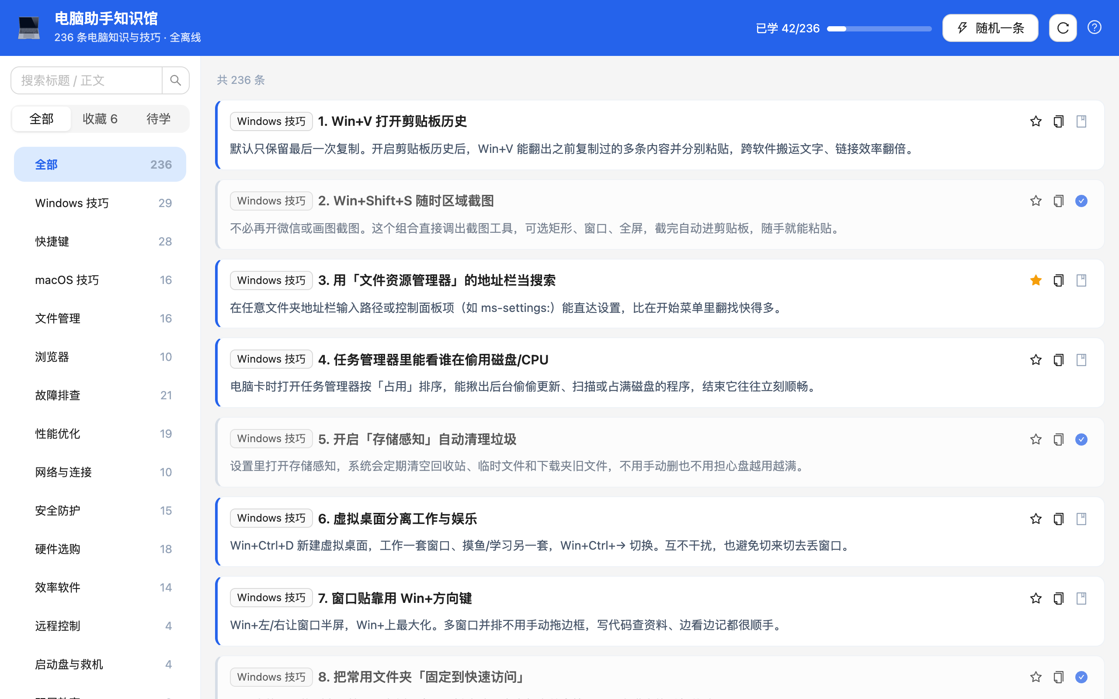Star the 存储感知 tip
The width and height of the screenshot is (1119, 699).
[x=1036, y=439]
